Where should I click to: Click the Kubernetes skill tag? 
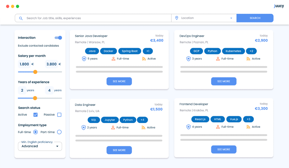coord(233,51)
